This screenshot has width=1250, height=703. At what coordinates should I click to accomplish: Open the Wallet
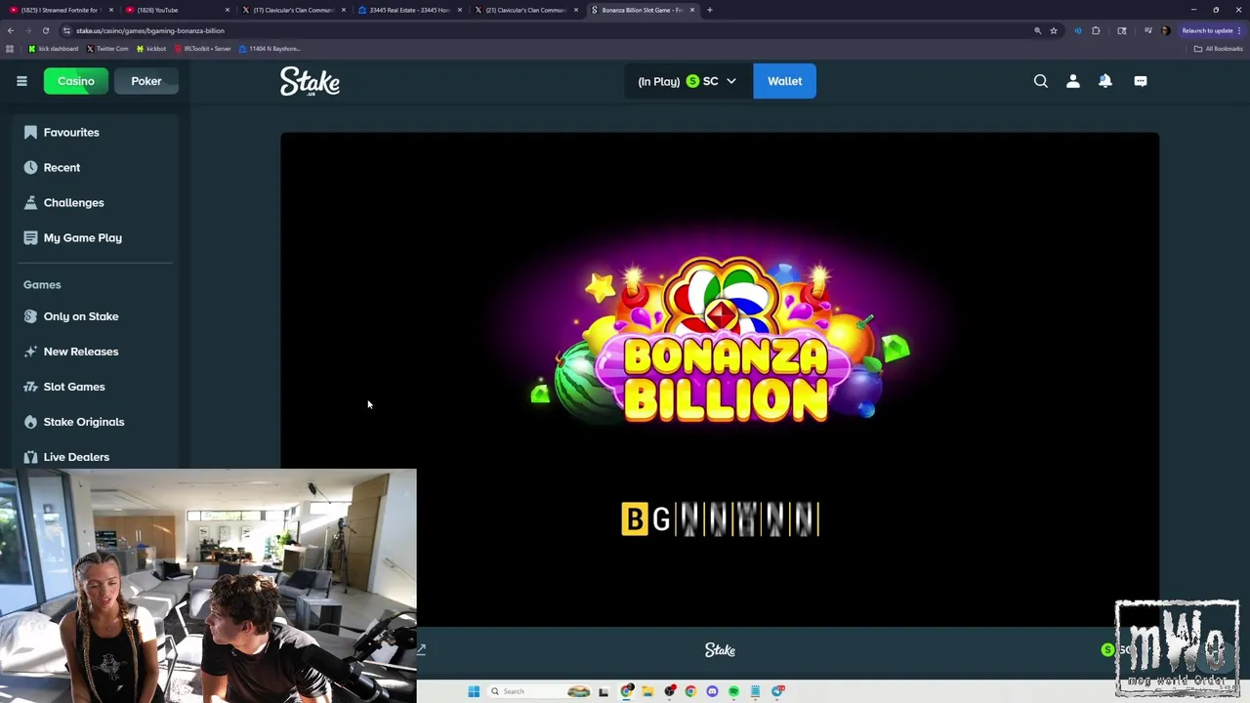click(784, 81)
